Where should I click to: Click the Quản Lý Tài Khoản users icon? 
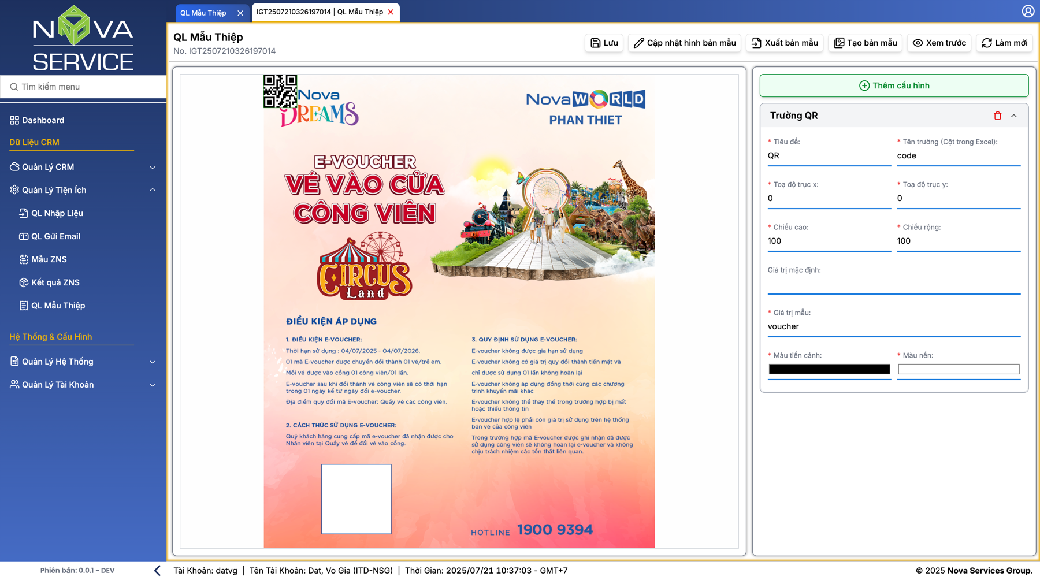click(14, 385)
